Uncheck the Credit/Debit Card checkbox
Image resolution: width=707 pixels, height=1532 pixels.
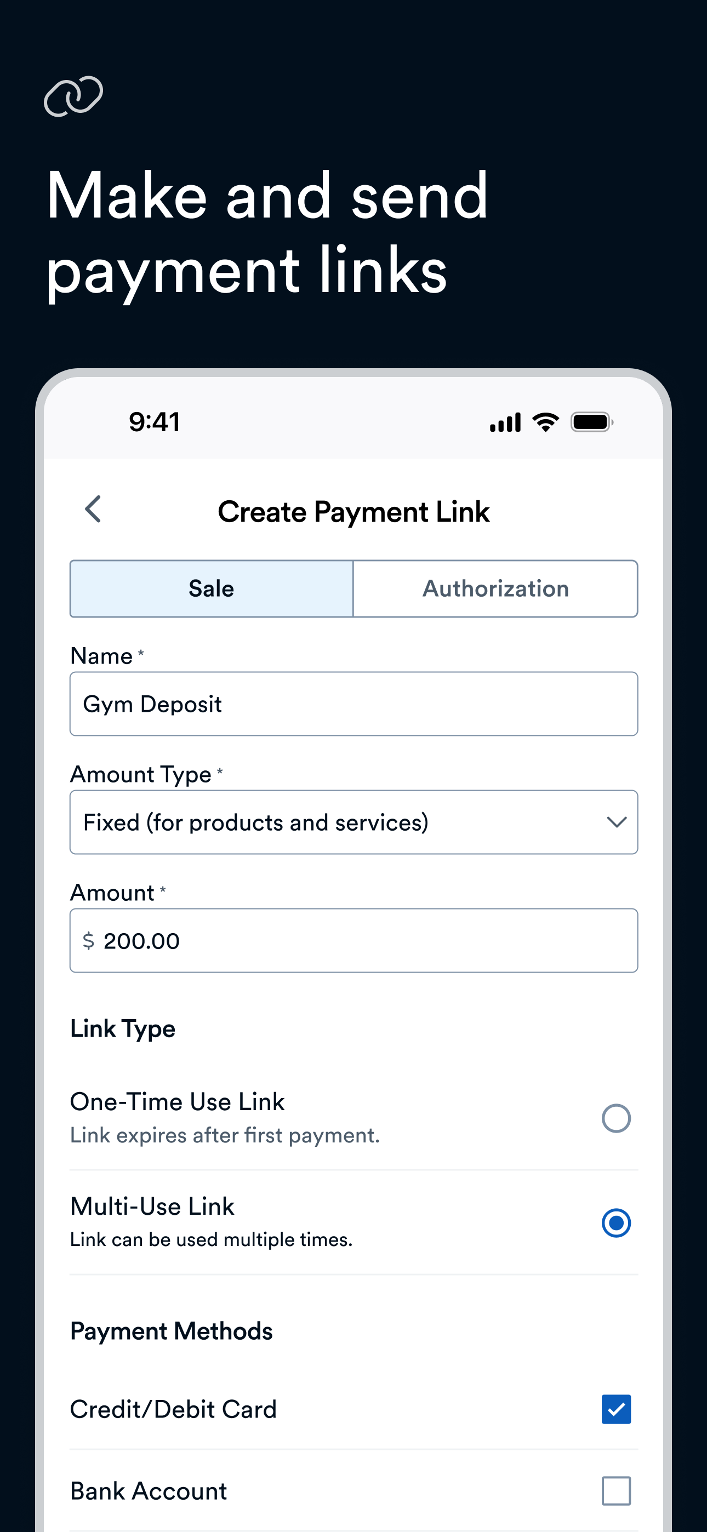(616, 1409)
